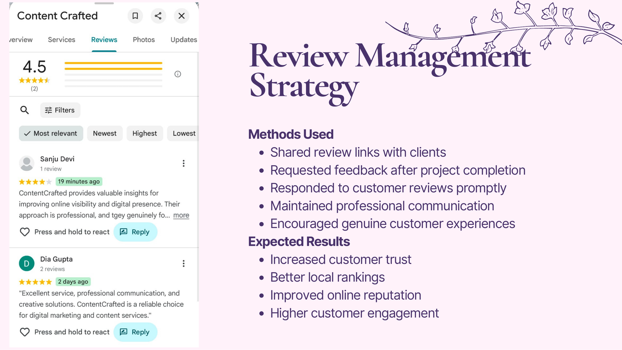Reply to Dia Gupta's review
Image resolution: width=622 pixels, height=350 pixels.
tap(135, 332)
